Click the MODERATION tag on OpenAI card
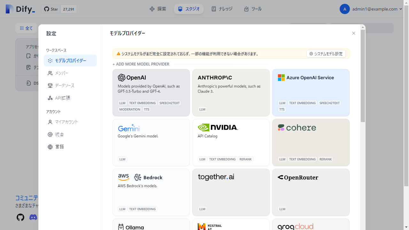409x230 pixels. tap(130, 109)
